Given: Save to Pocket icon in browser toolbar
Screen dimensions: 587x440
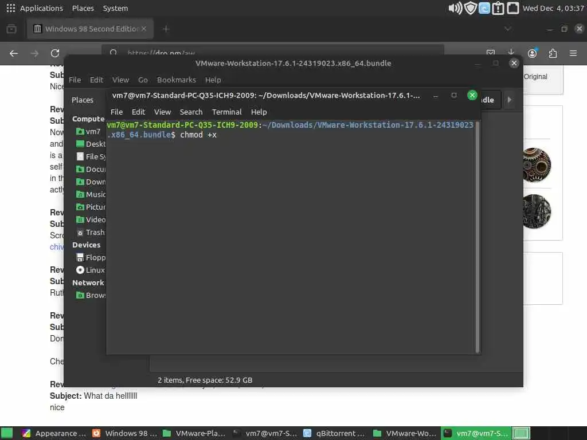Looking at the screenshot, I should click(x=491, y=53).
